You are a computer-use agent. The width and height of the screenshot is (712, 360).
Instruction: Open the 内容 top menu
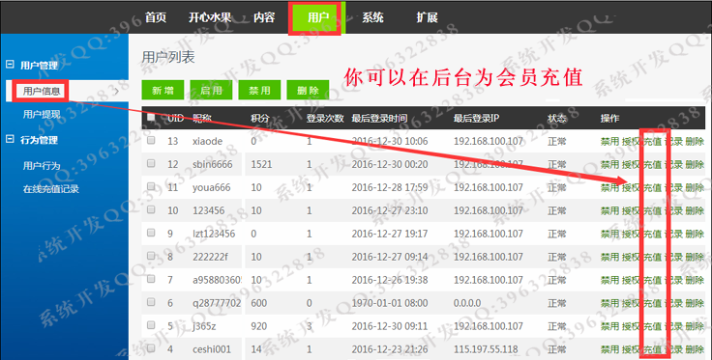click(264, 17)
